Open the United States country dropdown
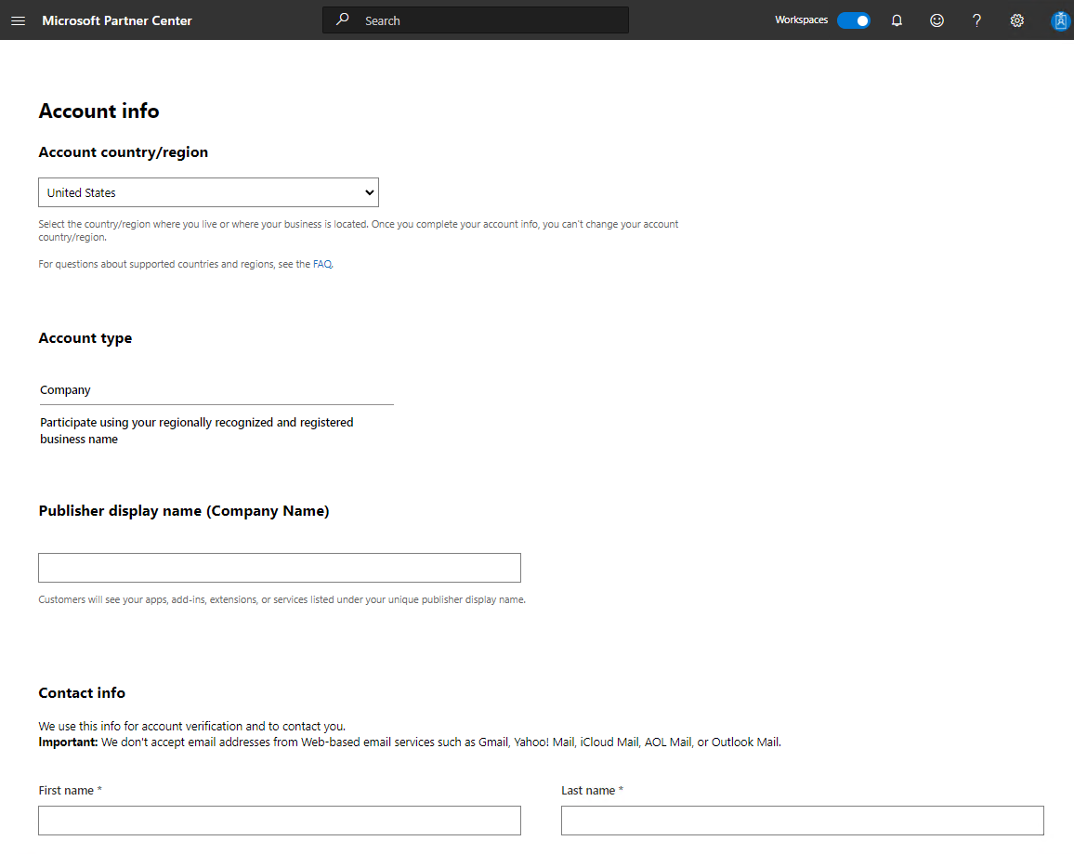The height and width of the screenshot is (854, 1074). click(x=208, y=192)
